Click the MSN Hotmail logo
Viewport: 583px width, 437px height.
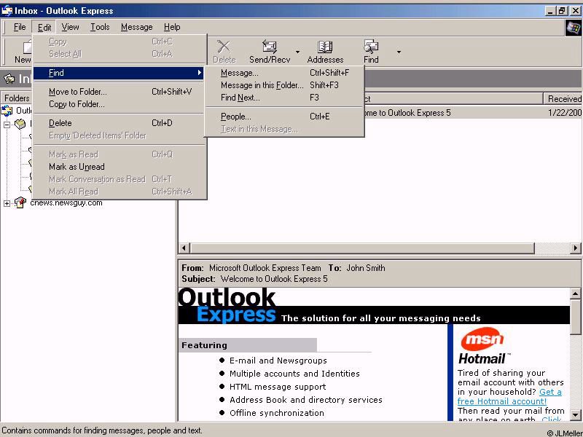point(482,346)
